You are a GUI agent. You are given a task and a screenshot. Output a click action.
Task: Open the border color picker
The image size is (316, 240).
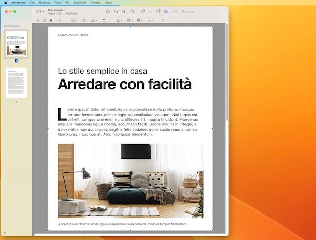click(130, 20)
